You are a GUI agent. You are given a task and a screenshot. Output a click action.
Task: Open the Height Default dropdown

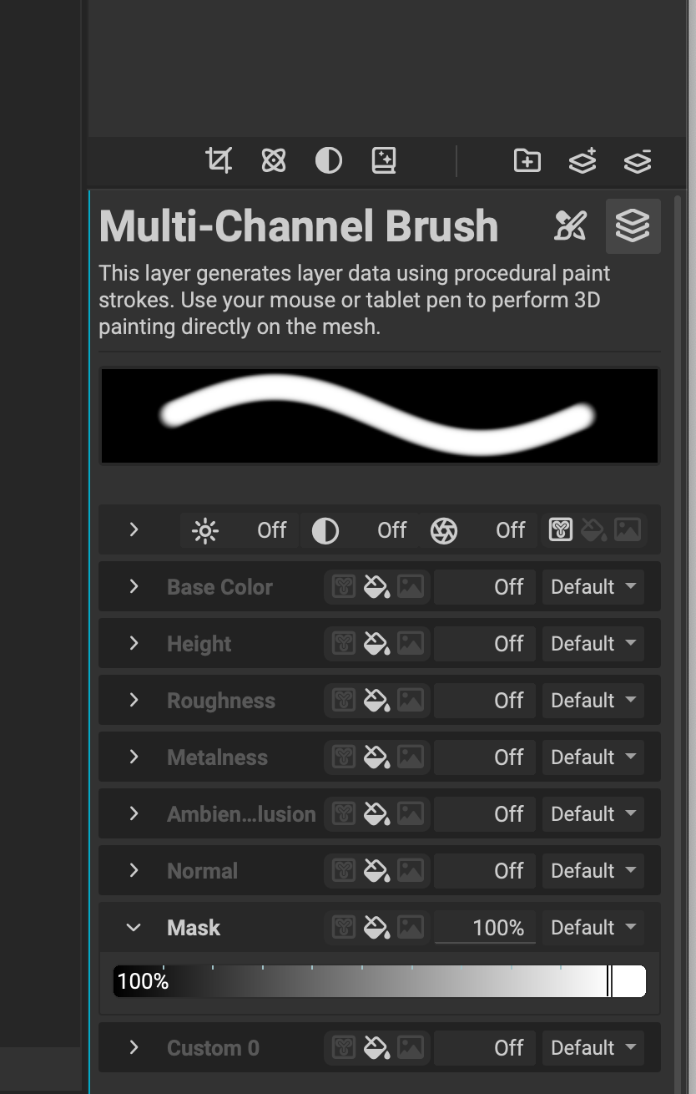coord(593,644)
